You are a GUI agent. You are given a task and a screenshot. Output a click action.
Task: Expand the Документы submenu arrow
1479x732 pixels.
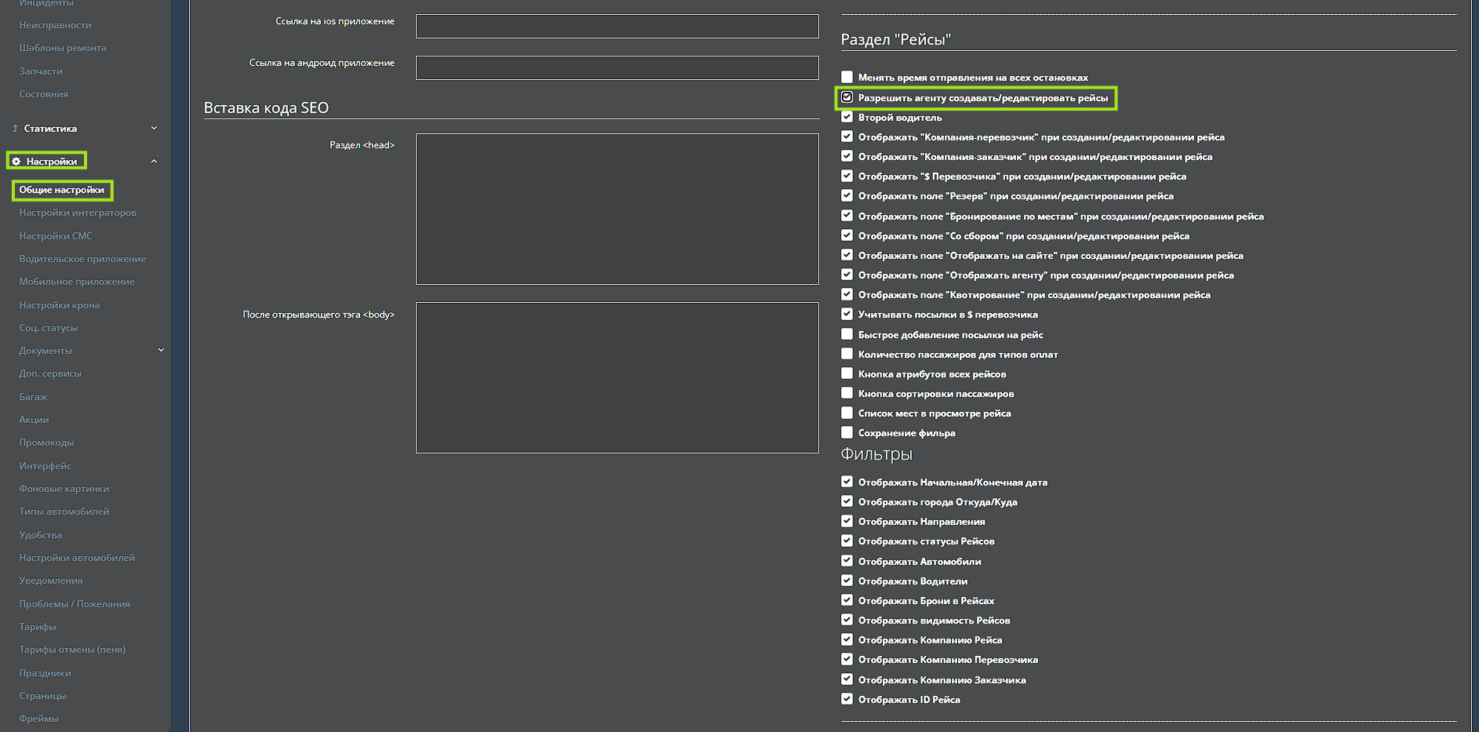pyautogui.click(x=161, y=351)
